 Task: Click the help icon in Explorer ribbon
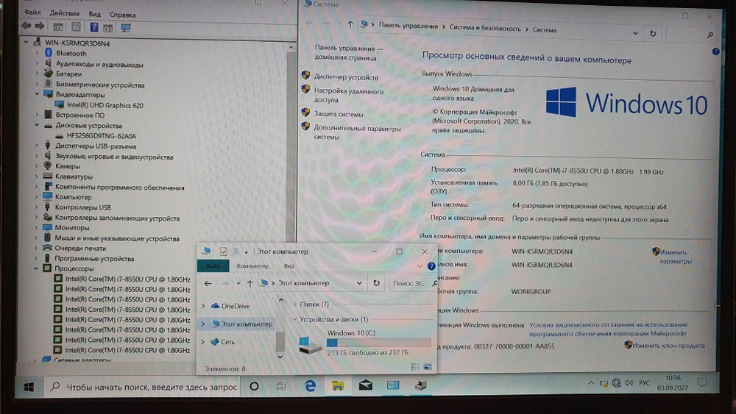click(x=431, y=266)
